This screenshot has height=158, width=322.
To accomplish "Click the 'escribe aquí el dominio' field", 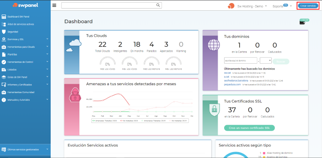I will tap(240, 61).
